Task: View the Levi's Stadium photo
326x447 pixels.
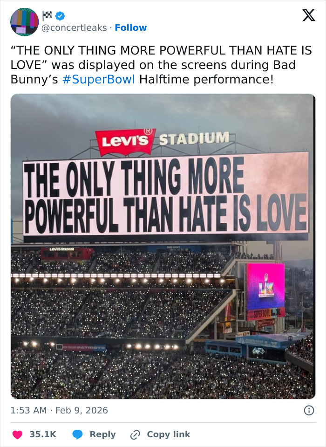Action: 163,242
